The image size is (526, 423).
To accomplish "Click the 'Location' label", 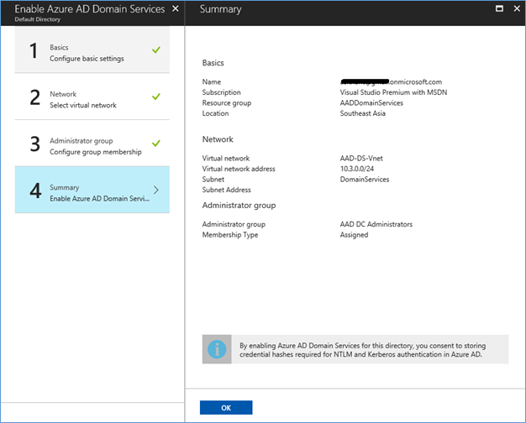I will [x=215, y=113].
